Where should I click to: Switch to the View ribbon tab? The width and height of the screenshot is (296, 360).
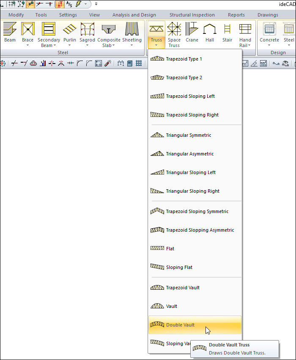(94, 15)
